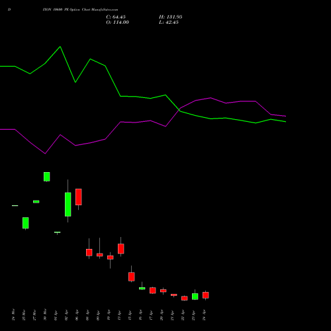Select the open price value O: 114.00
Viewport: 331px width, 331px height.
click(x=117, y=23)
